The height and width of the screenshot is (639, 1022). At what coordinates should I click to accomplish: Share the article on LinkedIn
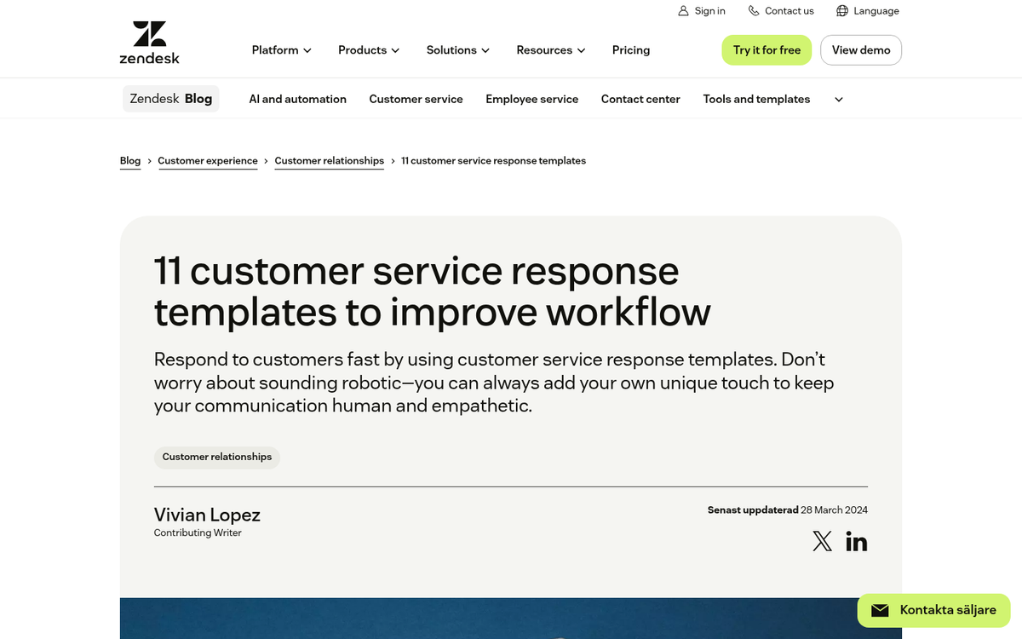pyautogui.click(x=857, y=541)
